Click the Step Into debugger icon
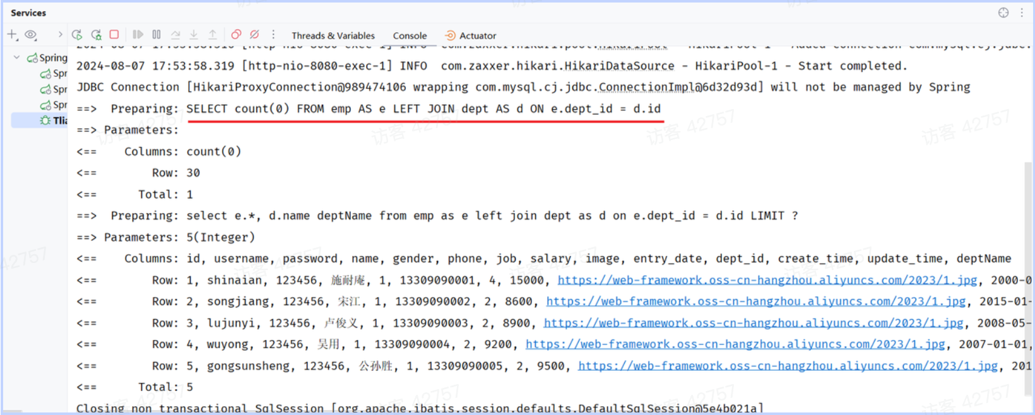1035x415 pixels. tap(194, 35)
